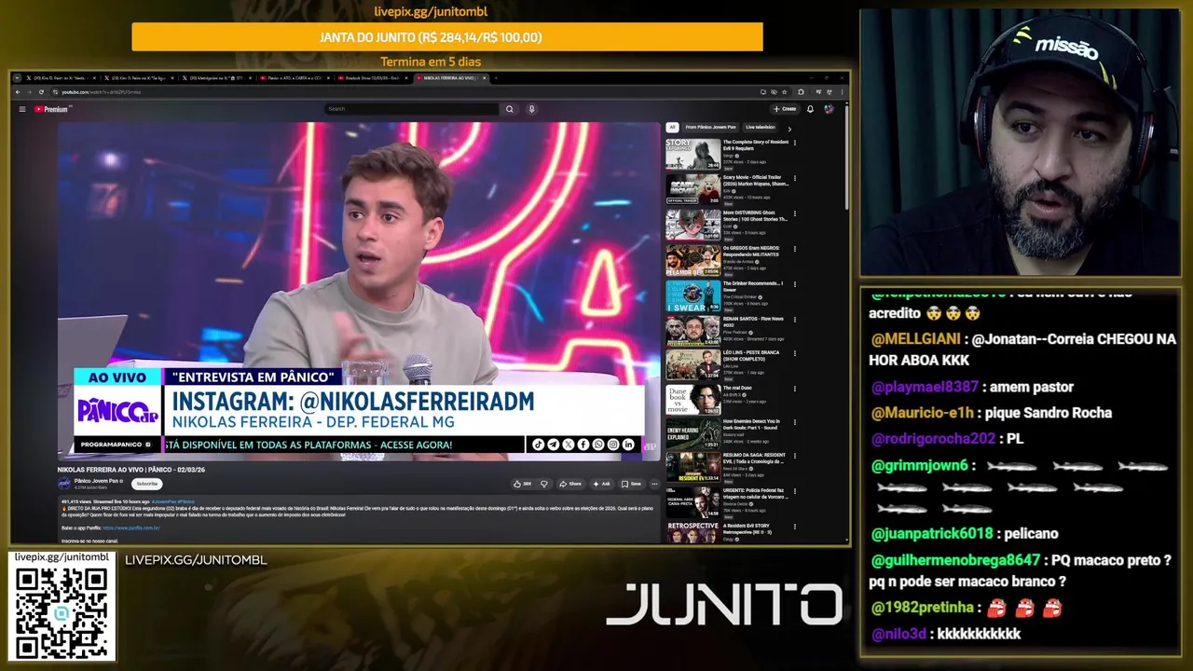1193x671 pixels.
Task: Click the Pânico Jovem Pan channel avatar
Action: pos(64,484)
